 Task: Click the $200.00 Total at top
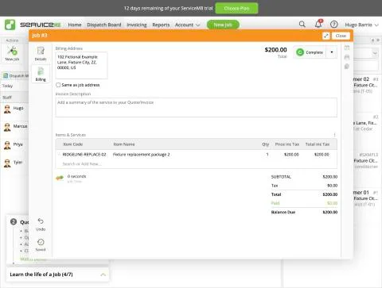(275, 50)
